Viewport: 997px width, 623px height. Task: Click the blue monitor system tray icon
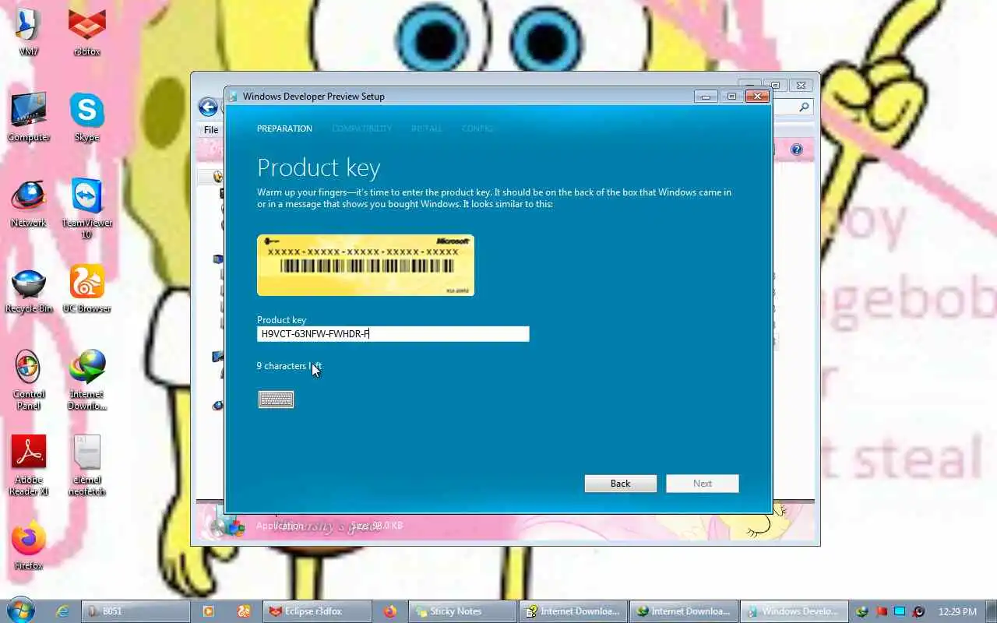point(900,611)
